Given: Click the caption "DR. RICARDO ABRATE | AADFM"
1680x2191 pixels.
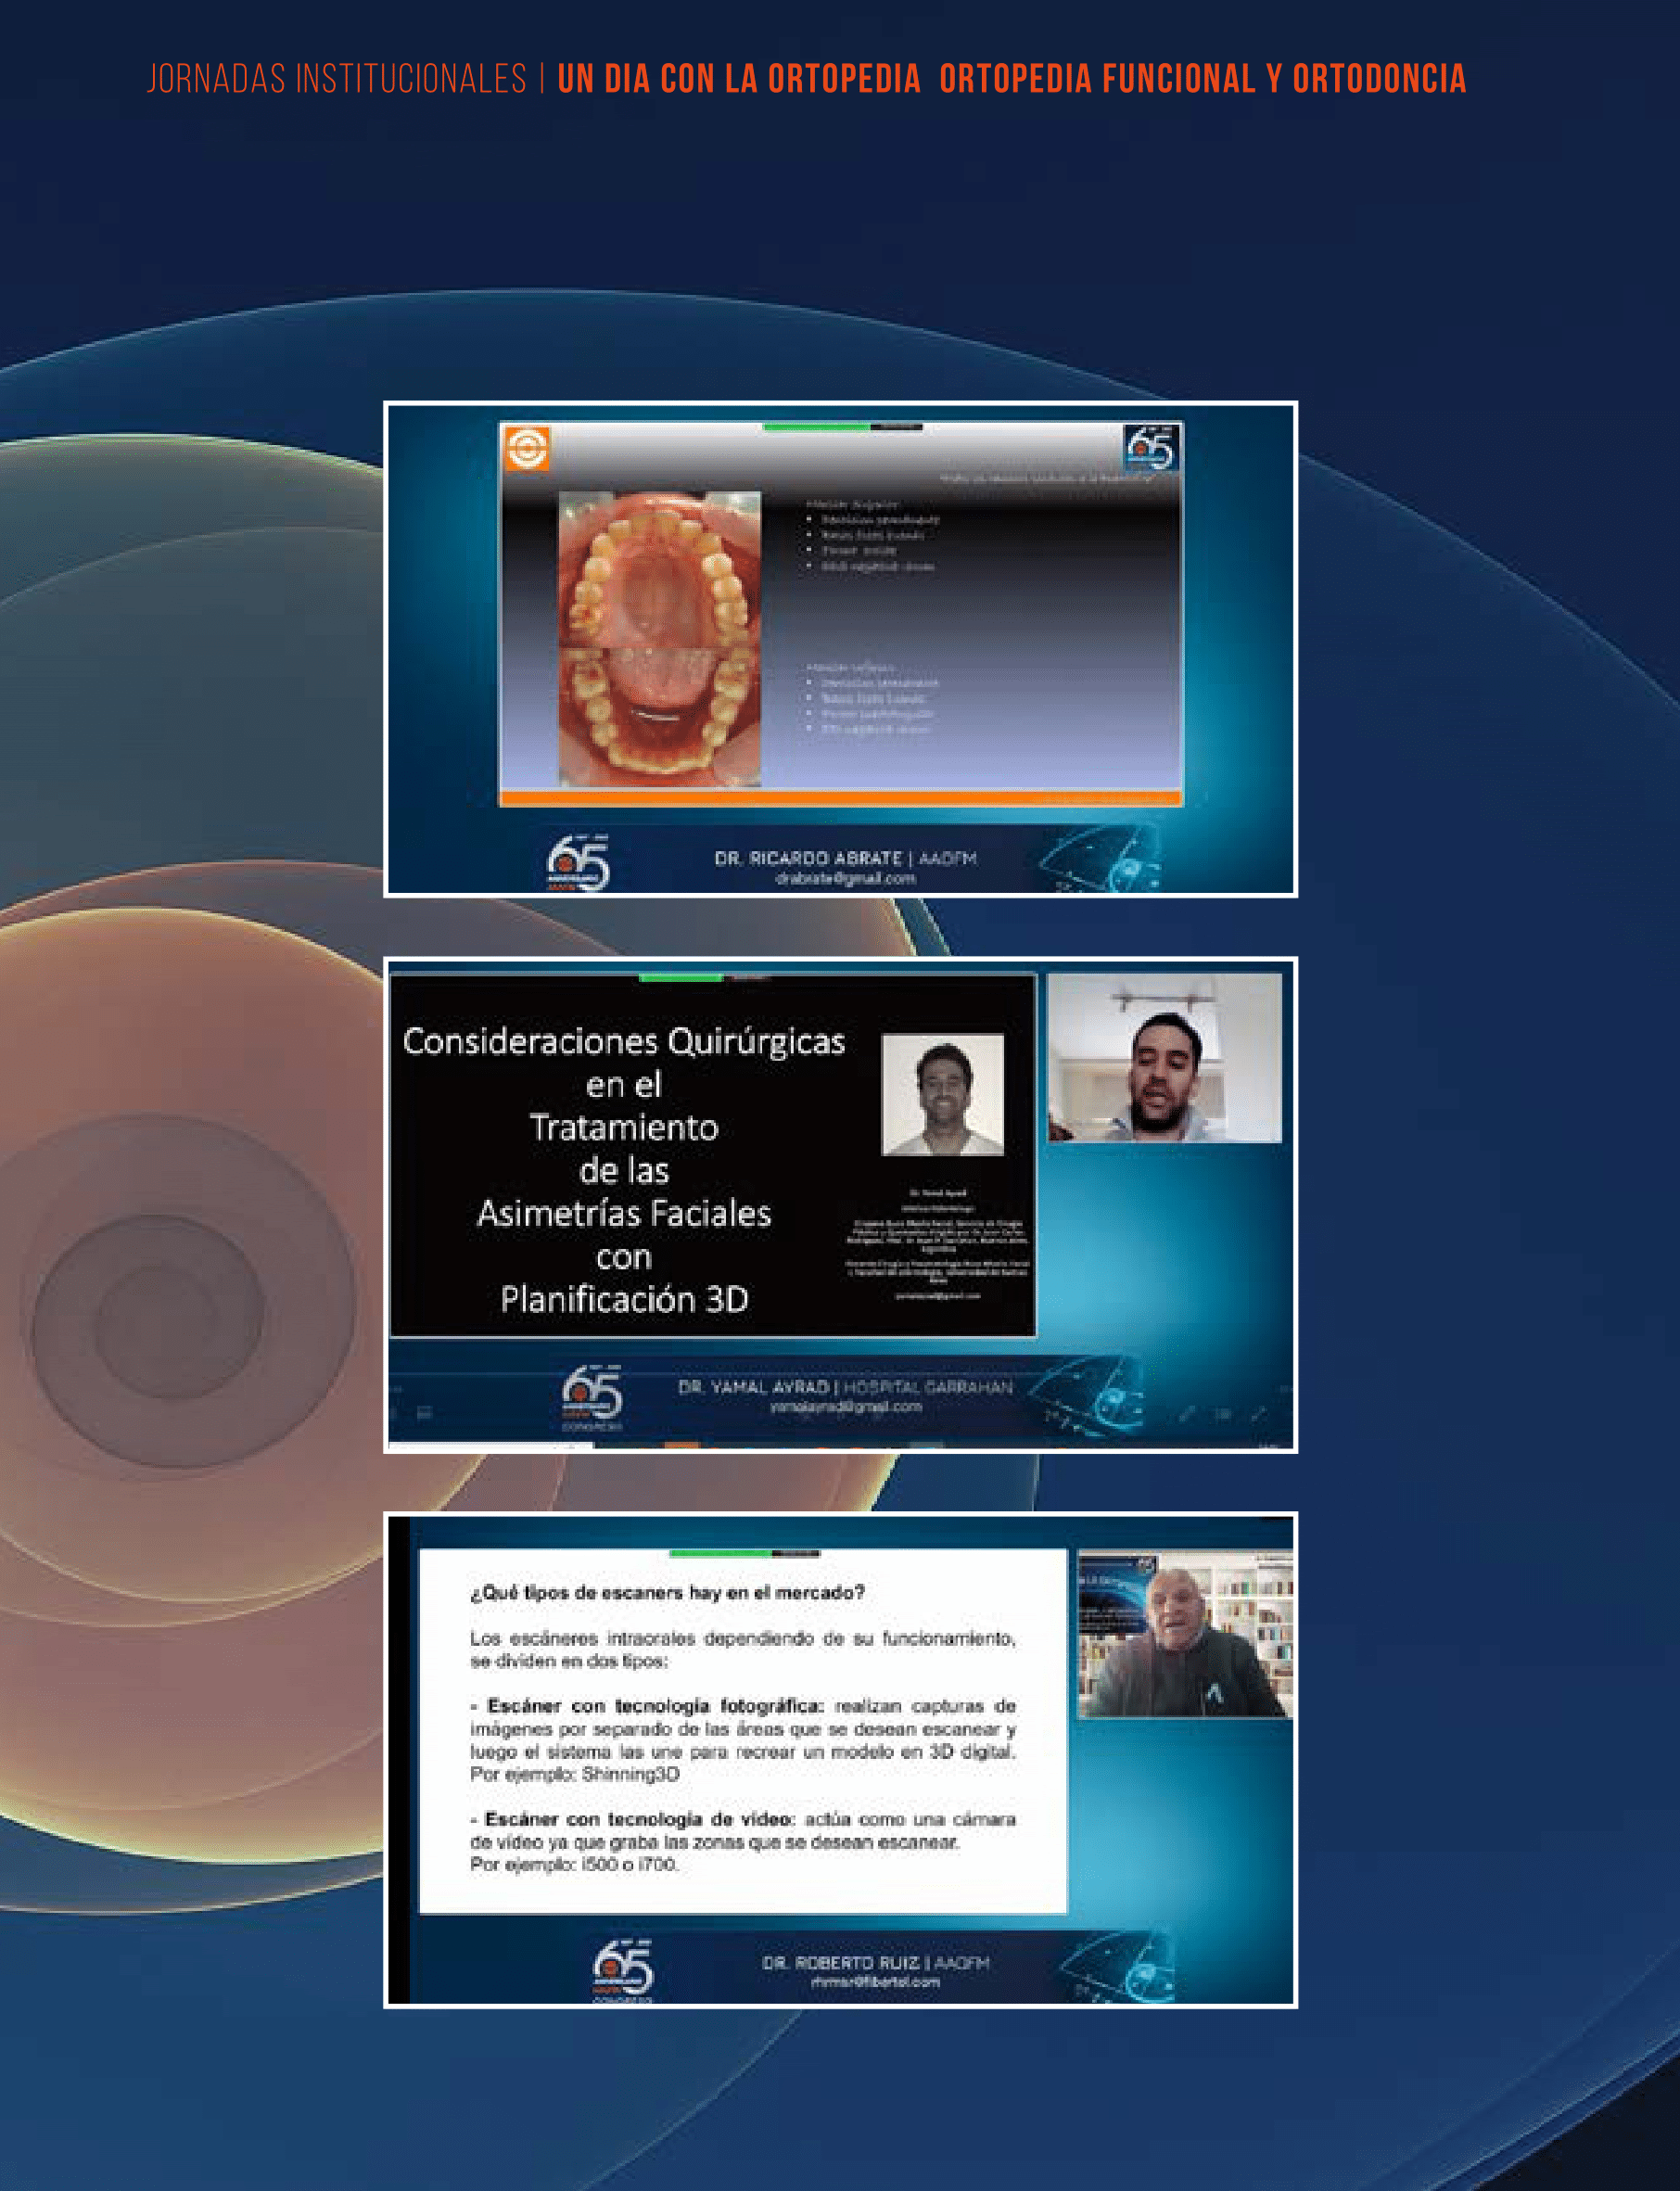Looking at the screenshot, I should (845, 858).
